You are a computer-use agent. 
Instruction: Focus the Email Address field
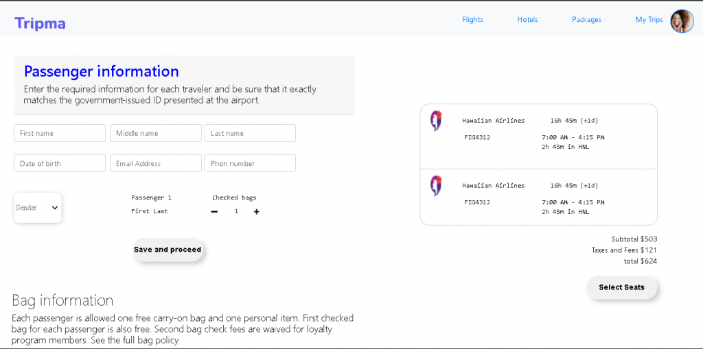156,163
